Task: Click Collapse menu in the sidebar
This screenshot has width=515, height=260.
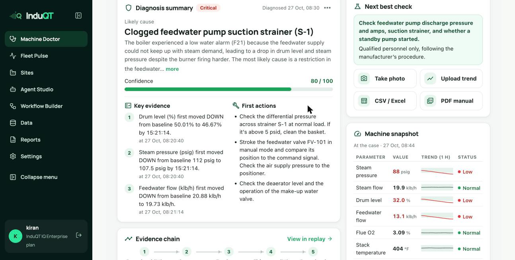Action: pos(46,177)
